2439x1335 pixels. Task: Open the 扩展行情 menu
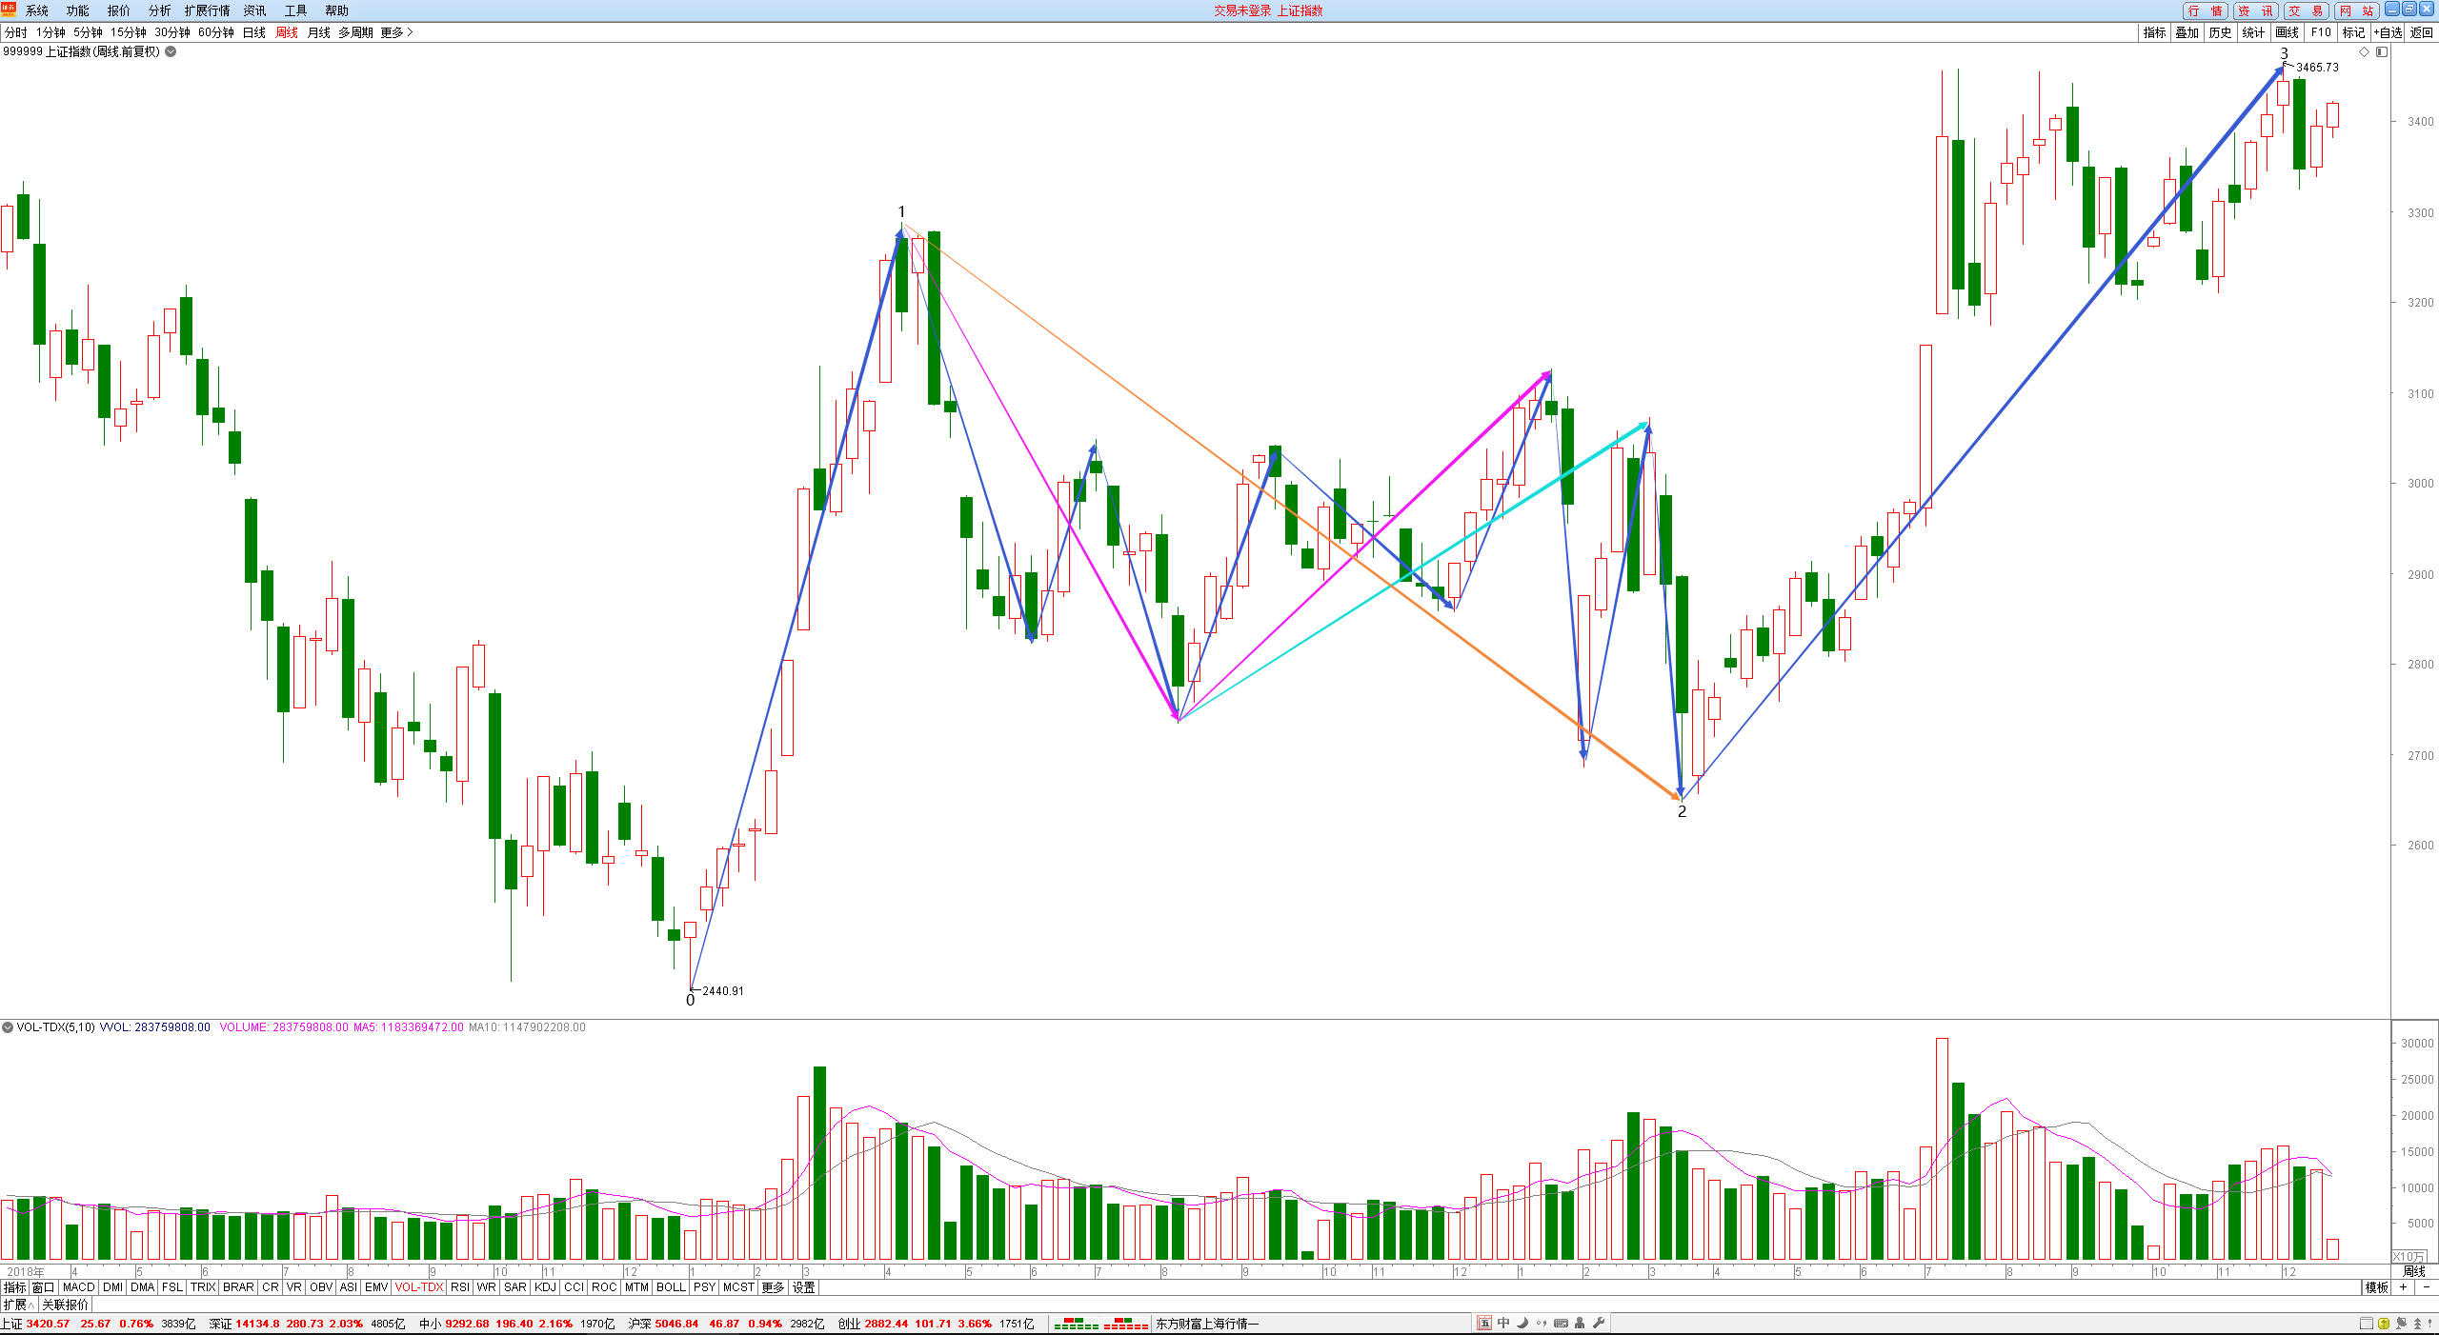click(208, 10)
